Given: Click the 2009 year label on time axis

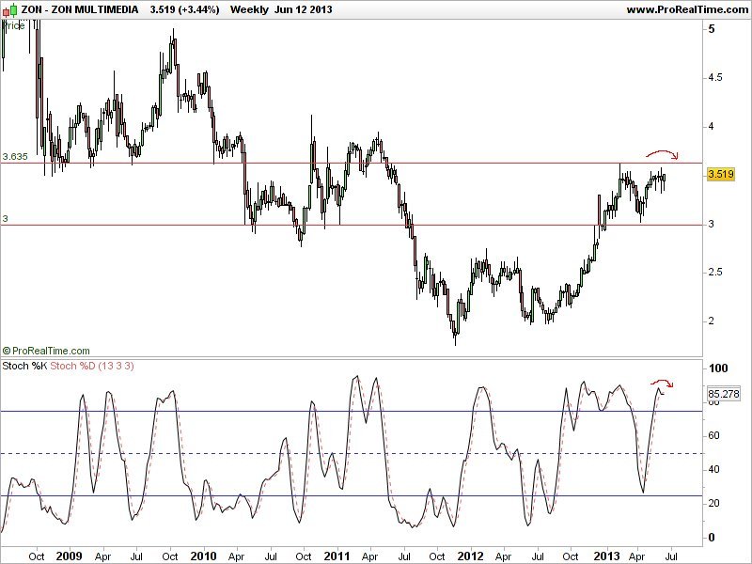Looking at the screenshot, I should point(69,556).
